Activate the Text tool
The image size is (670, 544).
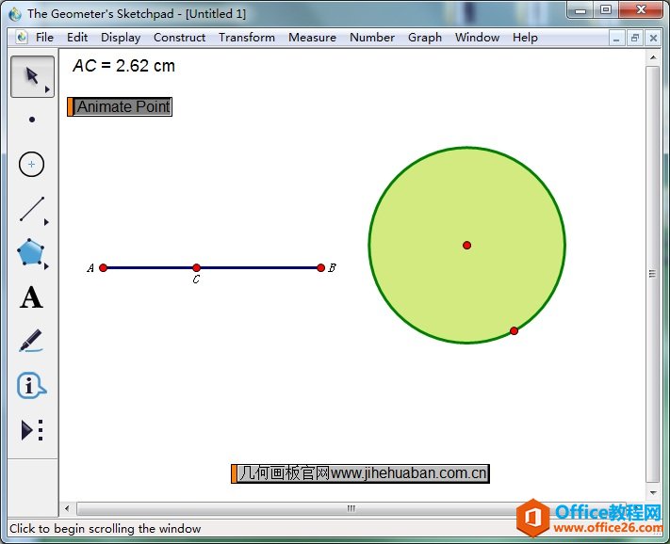pyautogui.click(x=31, y=297)
